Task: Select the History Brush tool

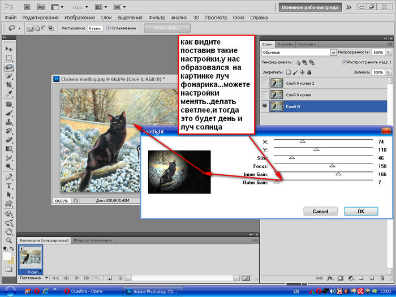Action: (9, 131)
